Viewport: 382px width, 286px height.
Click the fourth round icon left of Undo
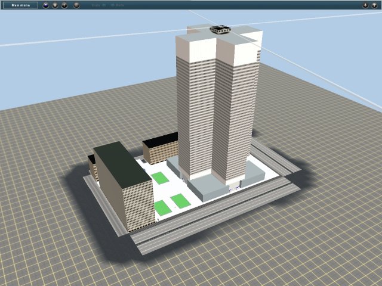click(76, 5)
